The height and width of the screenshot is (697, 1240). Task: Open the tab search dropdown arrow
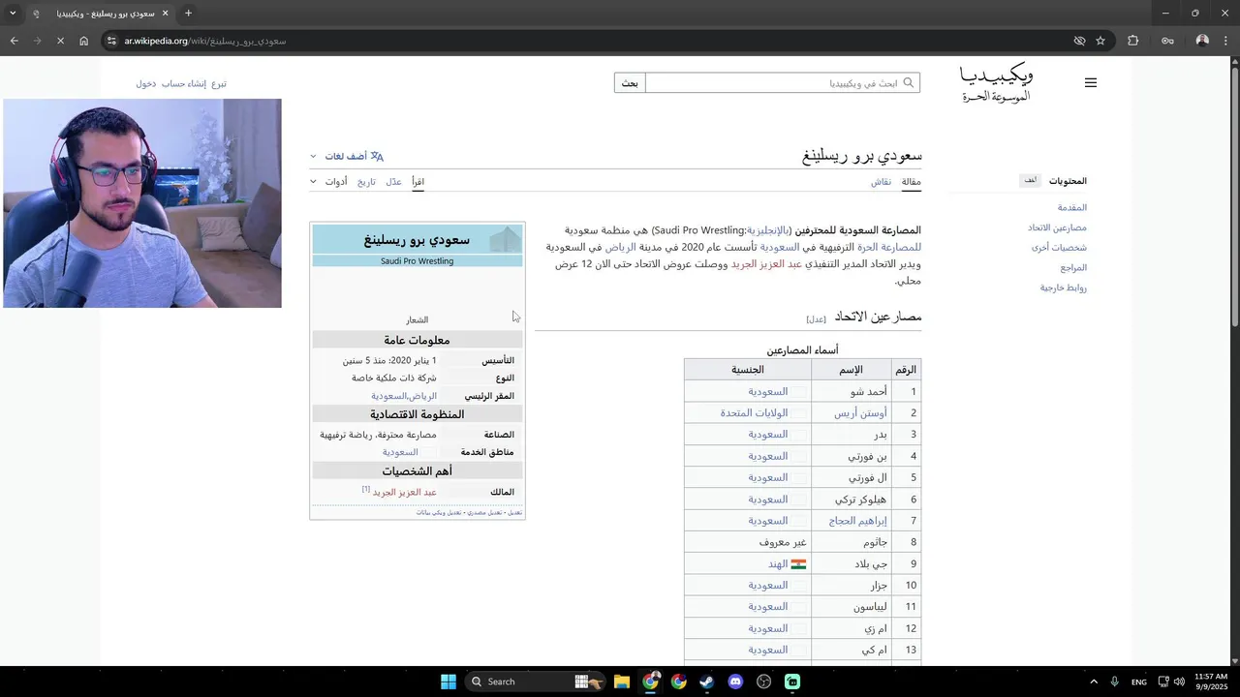(x=12, y=14)
